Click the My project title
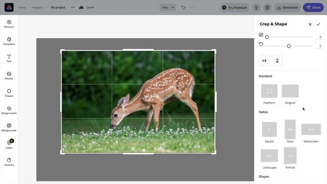This screenshot has height=184, width=327. [58, 7]
